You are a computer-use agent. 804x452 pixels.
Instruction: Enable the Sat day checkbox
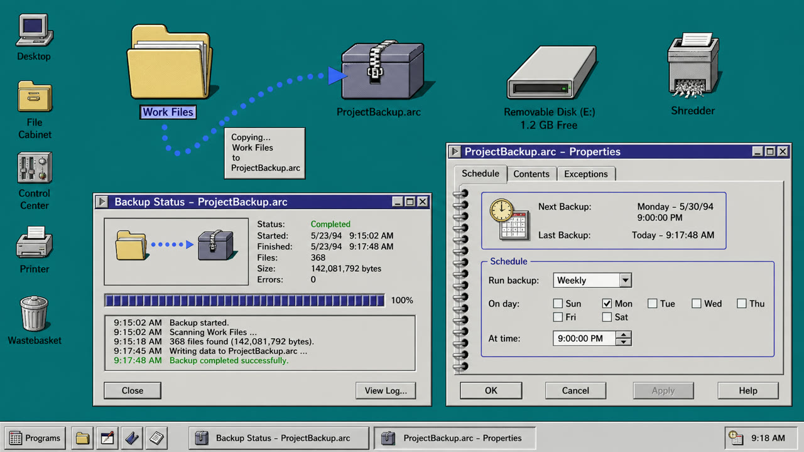[607, 317]
